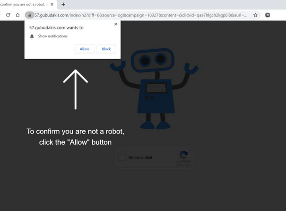Open a new tab with plus icon

point(63,4)
